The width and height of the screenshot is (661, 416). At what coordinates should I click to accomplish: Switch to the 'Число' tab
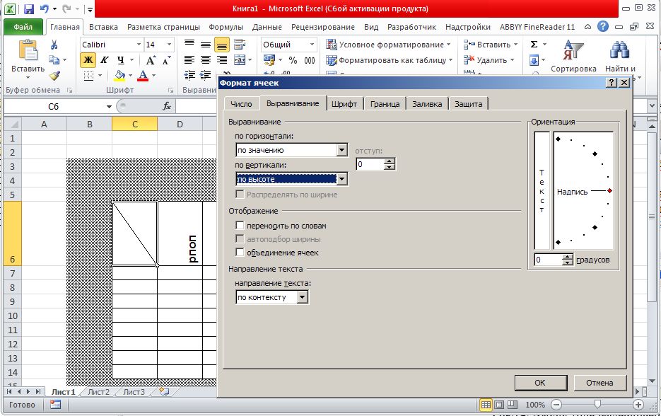(x=241, y=104)
